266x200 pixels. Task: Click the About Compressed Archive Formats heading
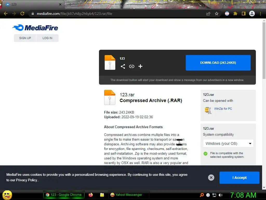(133, 127)
